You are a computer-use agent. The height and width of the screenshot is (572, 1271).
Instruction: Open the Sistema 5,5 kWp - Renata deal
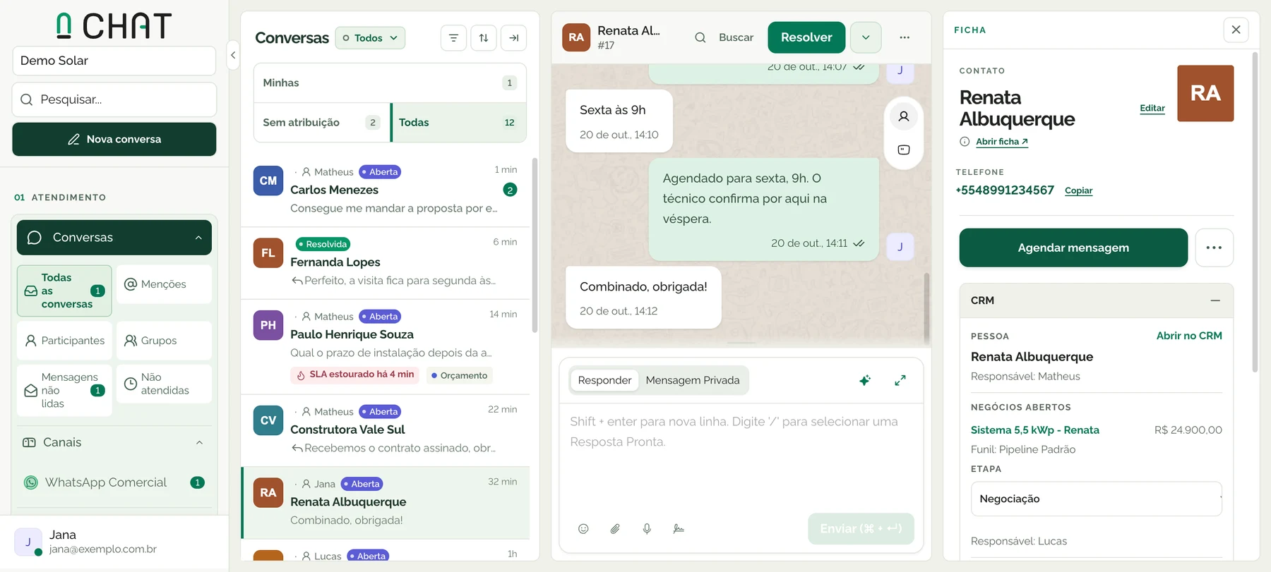1034,430
